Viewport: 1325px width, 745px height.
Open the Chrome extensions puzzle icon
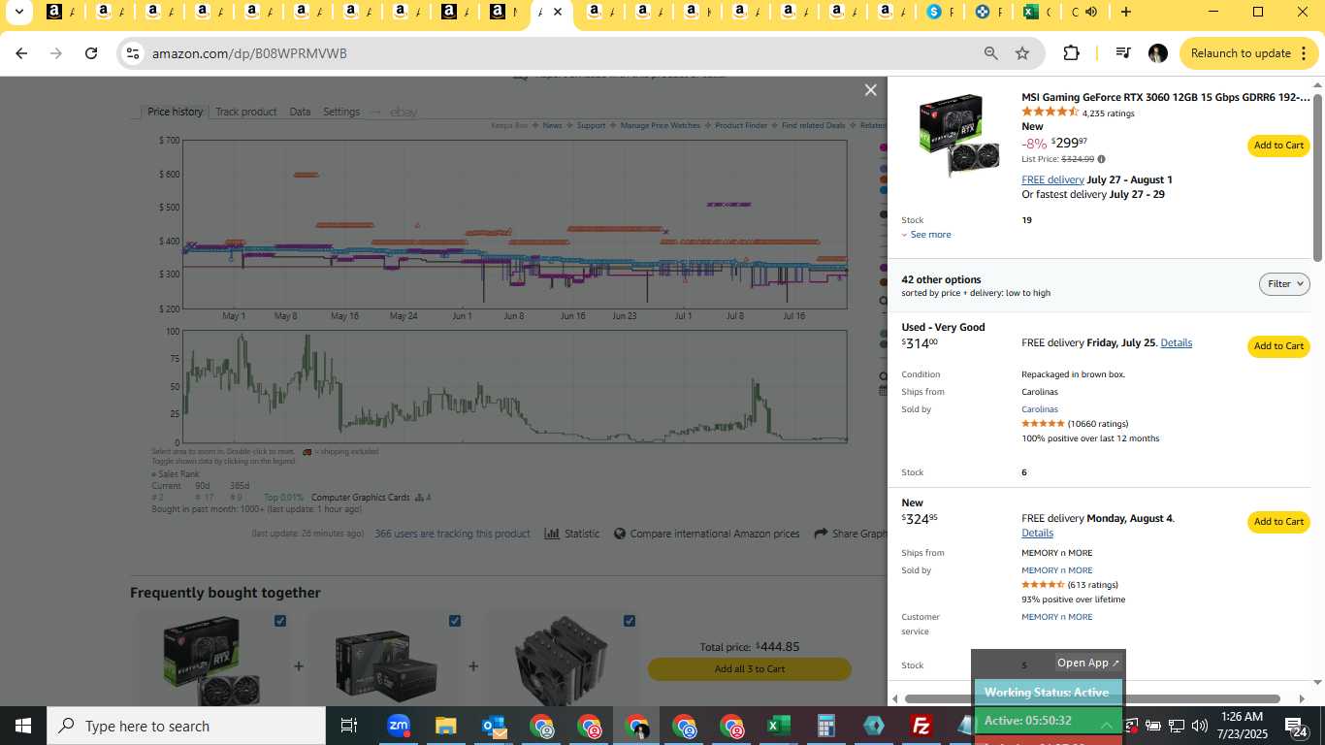point(1071,53)
